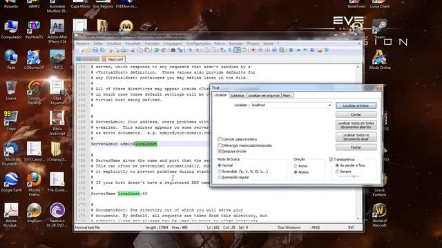The height and width of the screenshot is (248, 442).
Task: Select Normal search mode radio
Action: (220, 165)
